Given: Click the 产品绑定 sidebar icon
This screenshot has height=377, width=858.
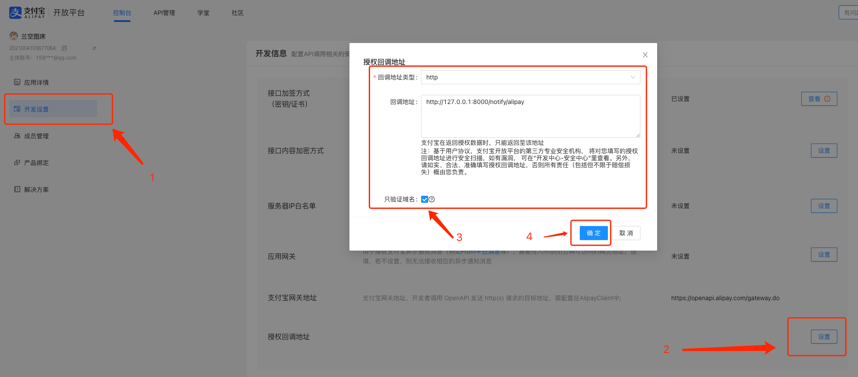Looking at the screenshot, I should (x=17, y=162).
